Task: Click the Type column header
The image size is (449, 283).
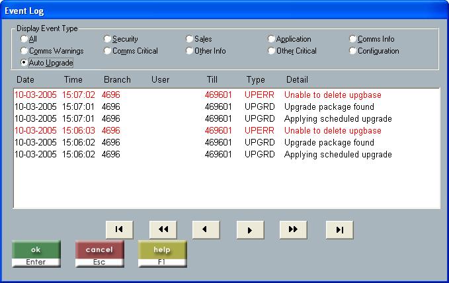Action: click(x=256, y=79)
